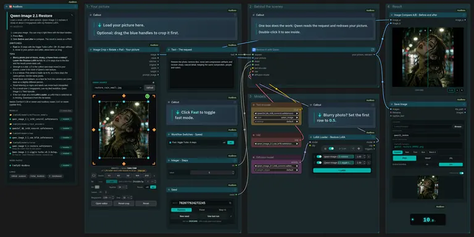Click the first LoRA strength stepper
474x237 pixels.
click(364, 157)
